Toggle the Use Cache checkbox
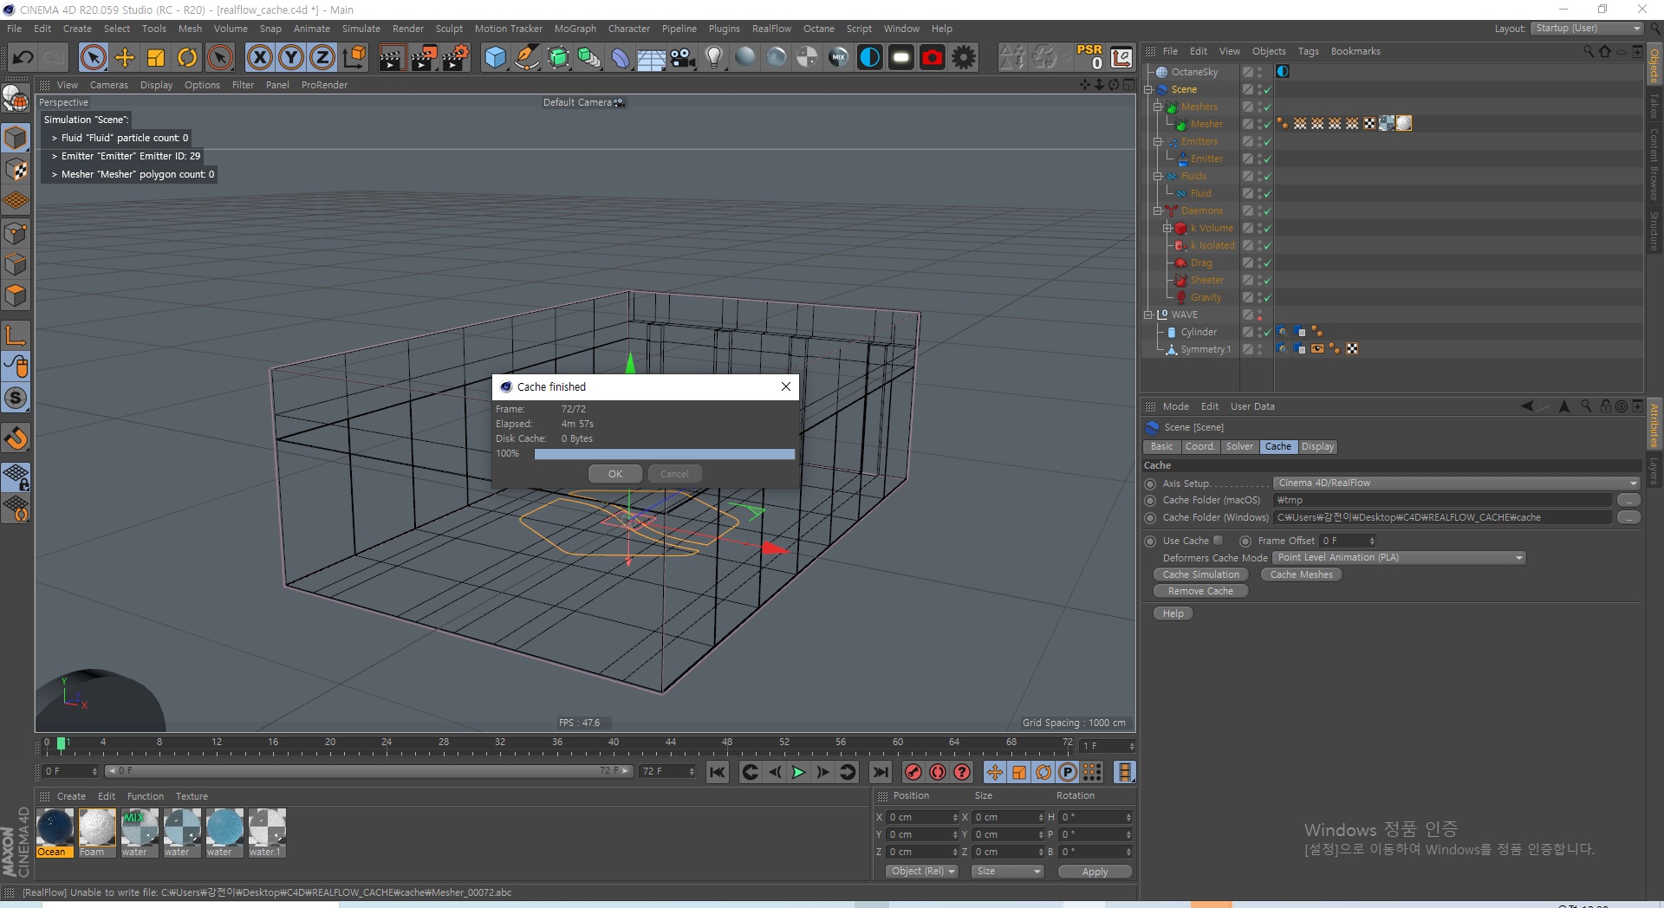The width and height of the screenshot is (1664, 908). 1218,541
